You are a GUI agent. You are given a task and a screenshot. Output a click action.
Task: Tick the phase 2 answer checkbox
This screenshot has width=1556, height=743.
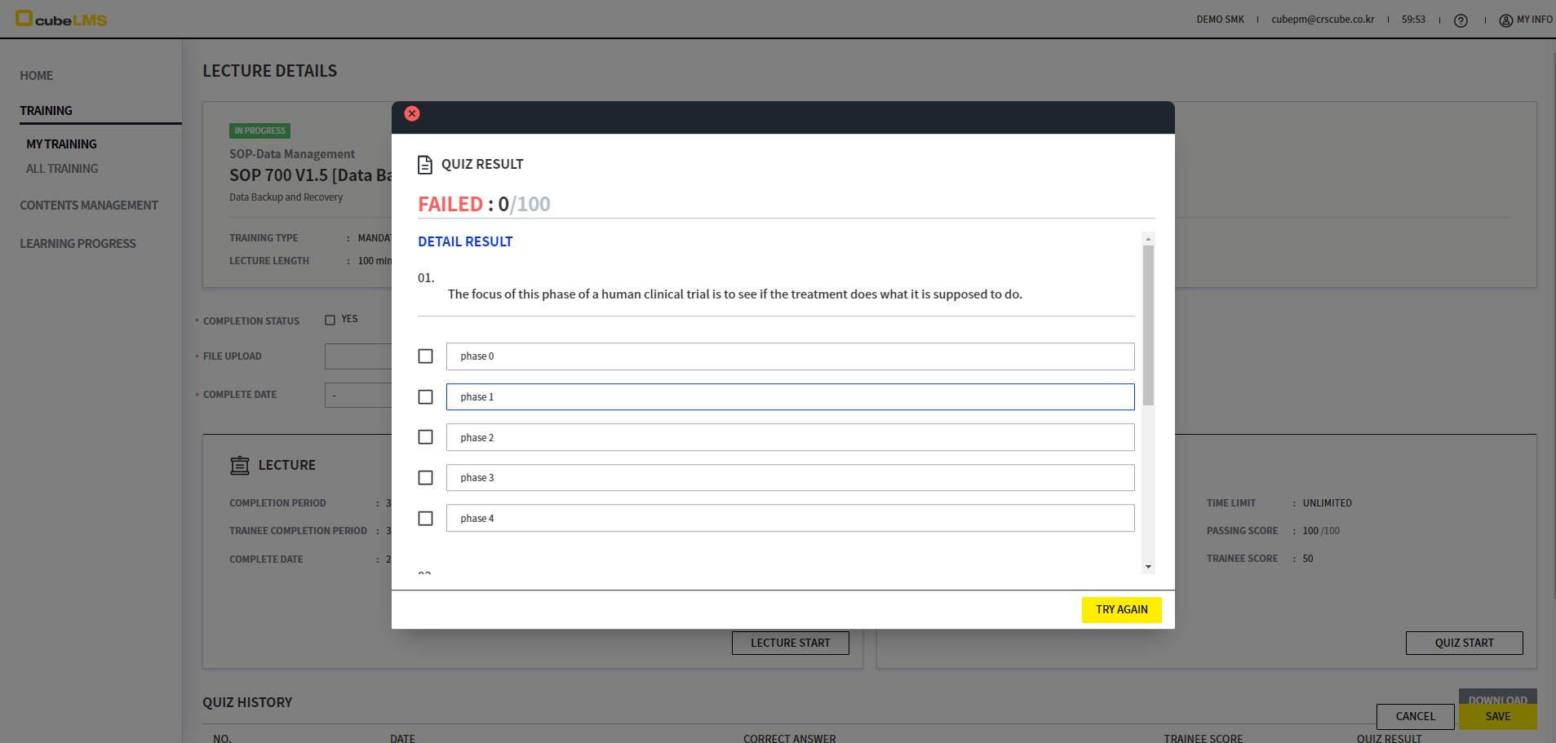coord(425,437)
